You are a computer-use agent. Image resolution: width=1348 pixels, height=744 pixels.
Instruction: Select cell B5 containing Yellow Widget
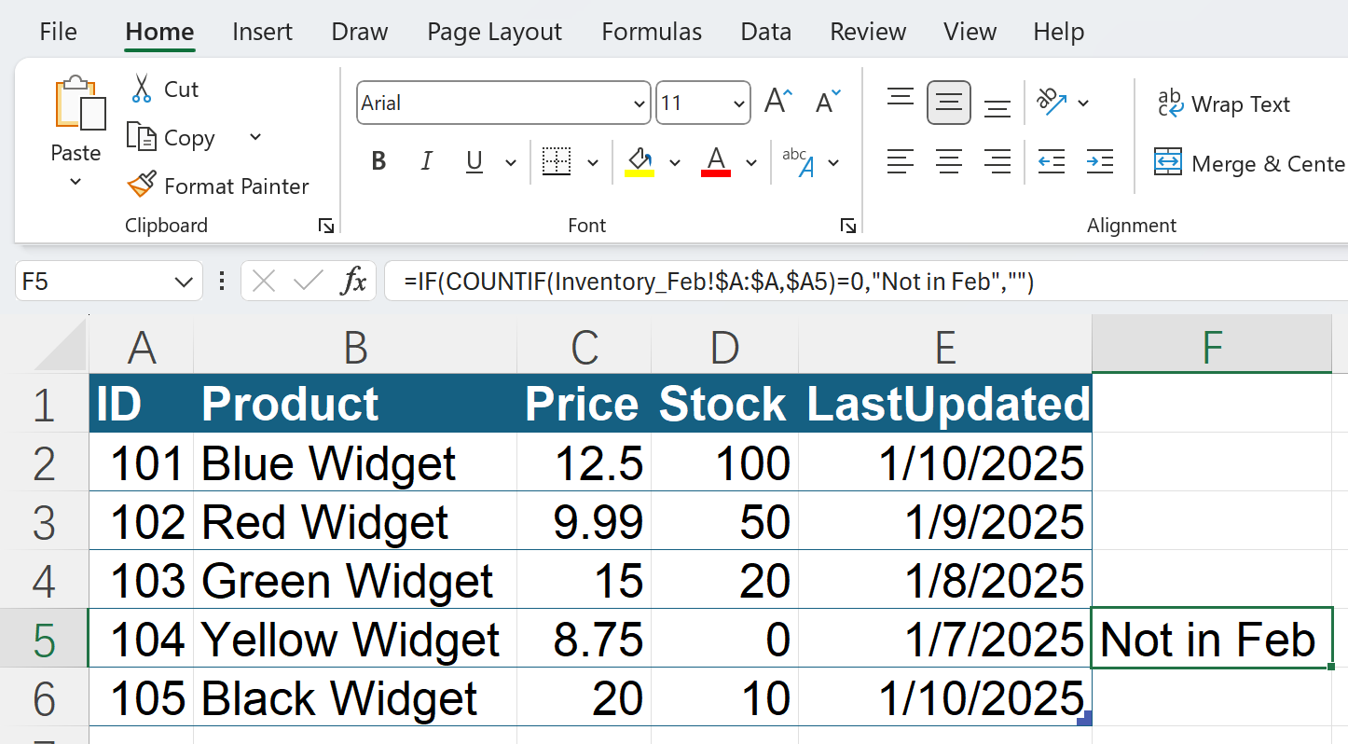pyautogui.click(x=354, y=639)
